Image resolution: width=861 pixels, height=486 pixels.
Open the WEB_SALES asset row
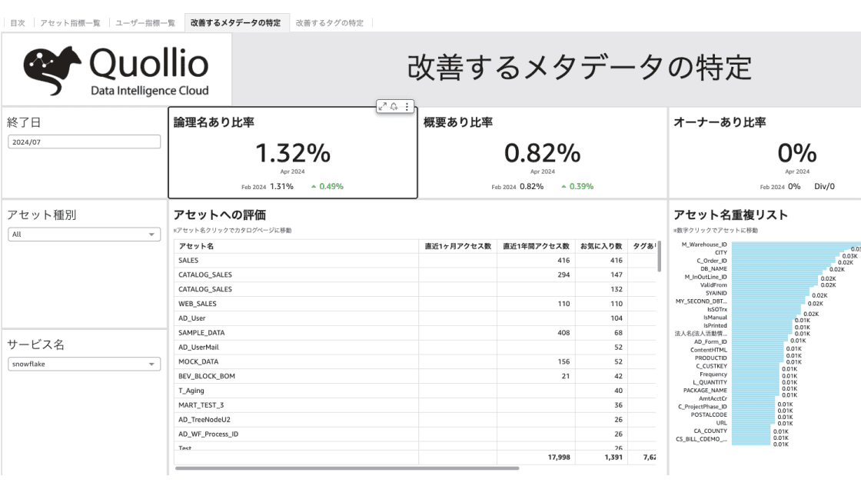(197, 304)
